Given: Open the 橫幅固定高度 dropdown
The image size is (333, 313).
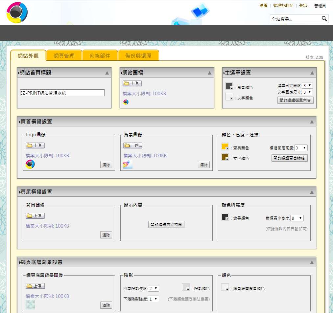Looking at the screenshot, I should [x=301, y=148].
